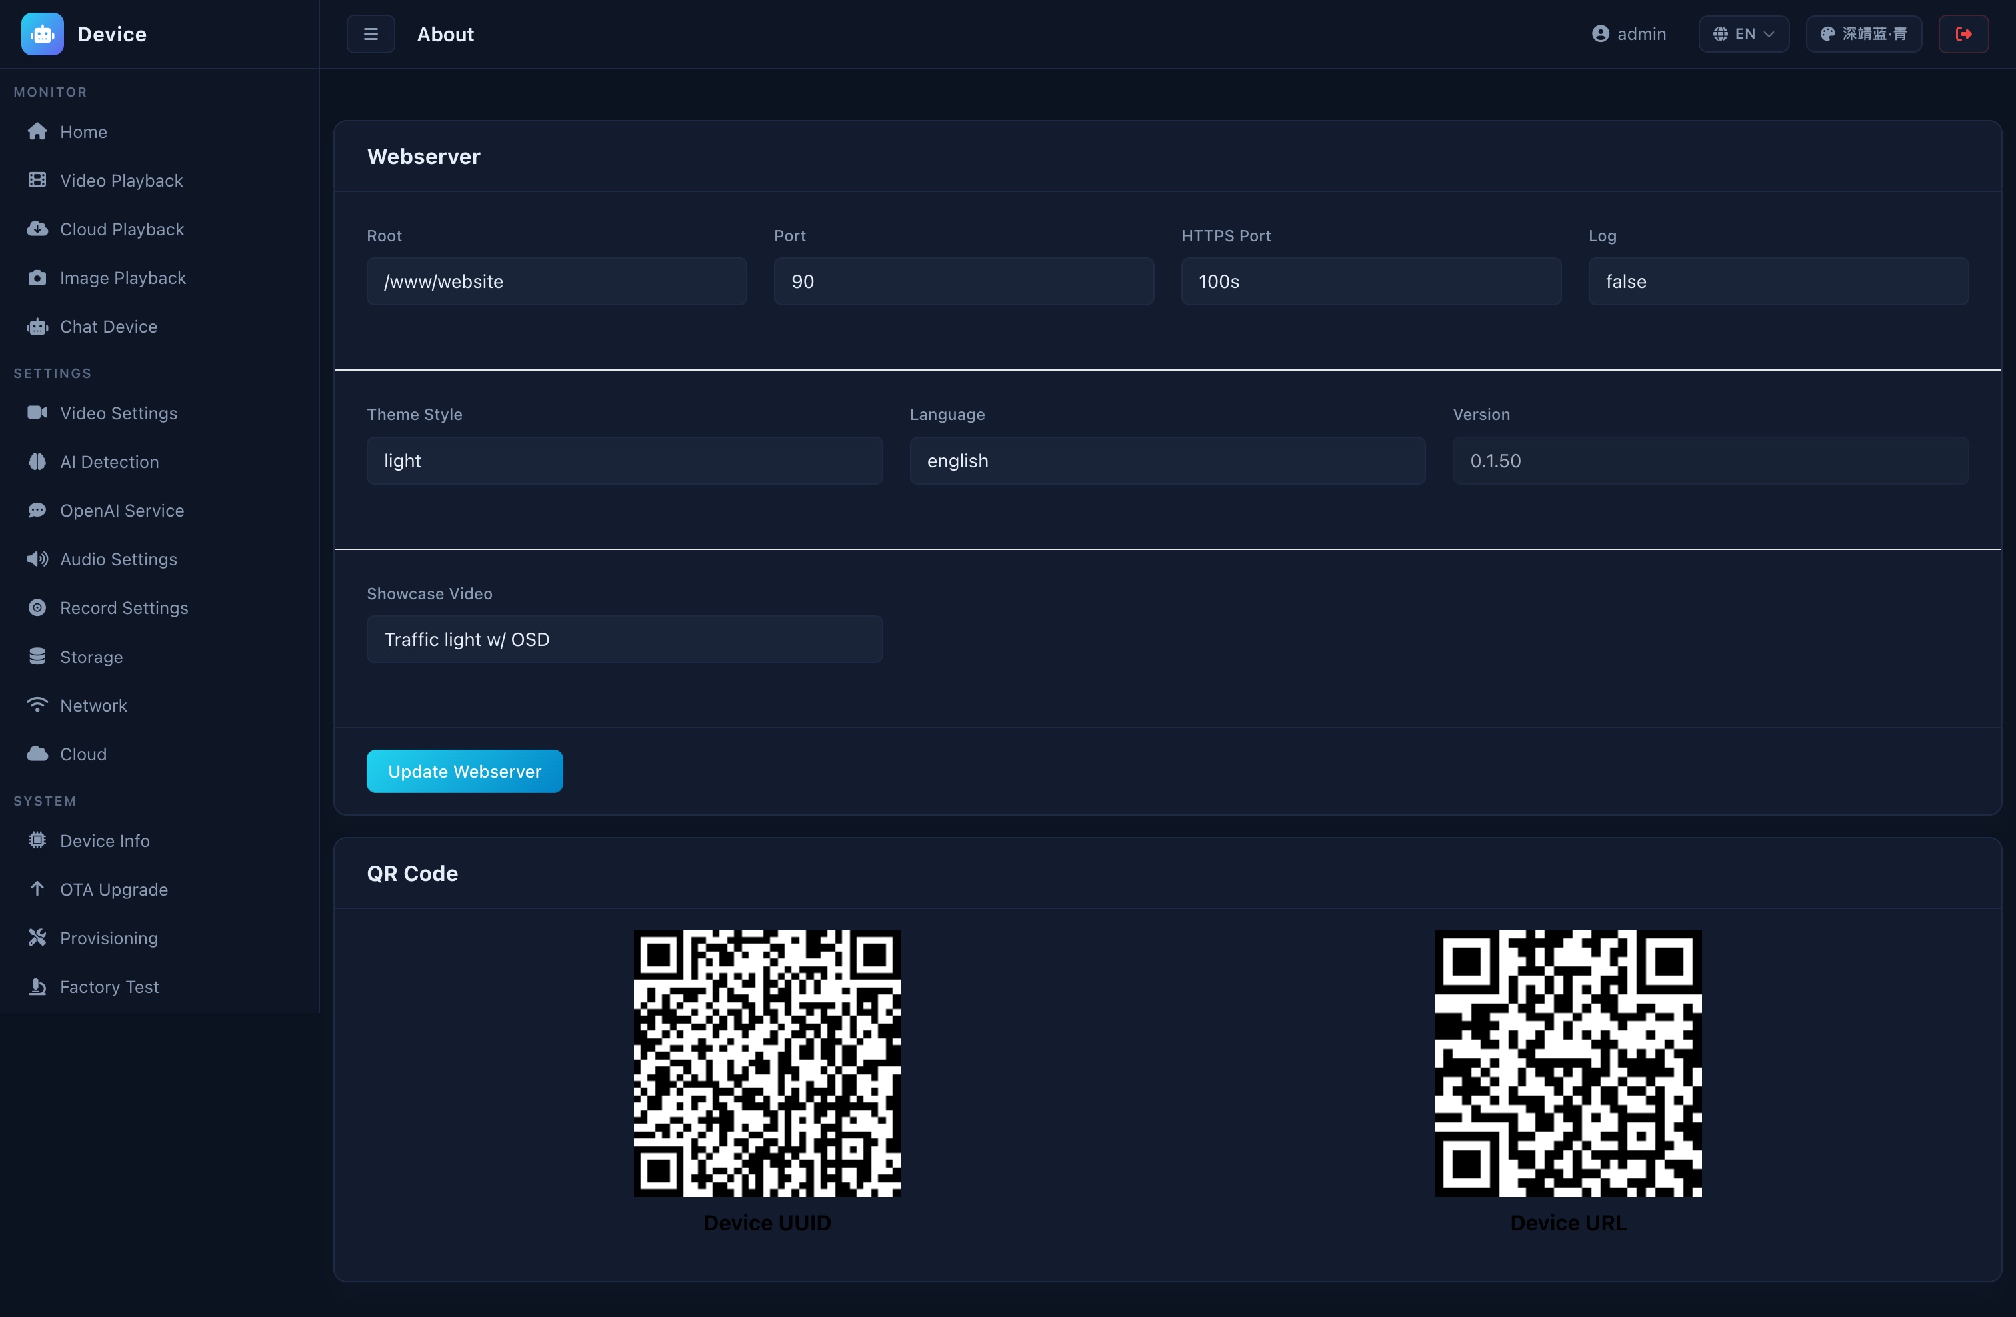
Task: Click the Video Playback film icon
Action: [x=37, y=179]
